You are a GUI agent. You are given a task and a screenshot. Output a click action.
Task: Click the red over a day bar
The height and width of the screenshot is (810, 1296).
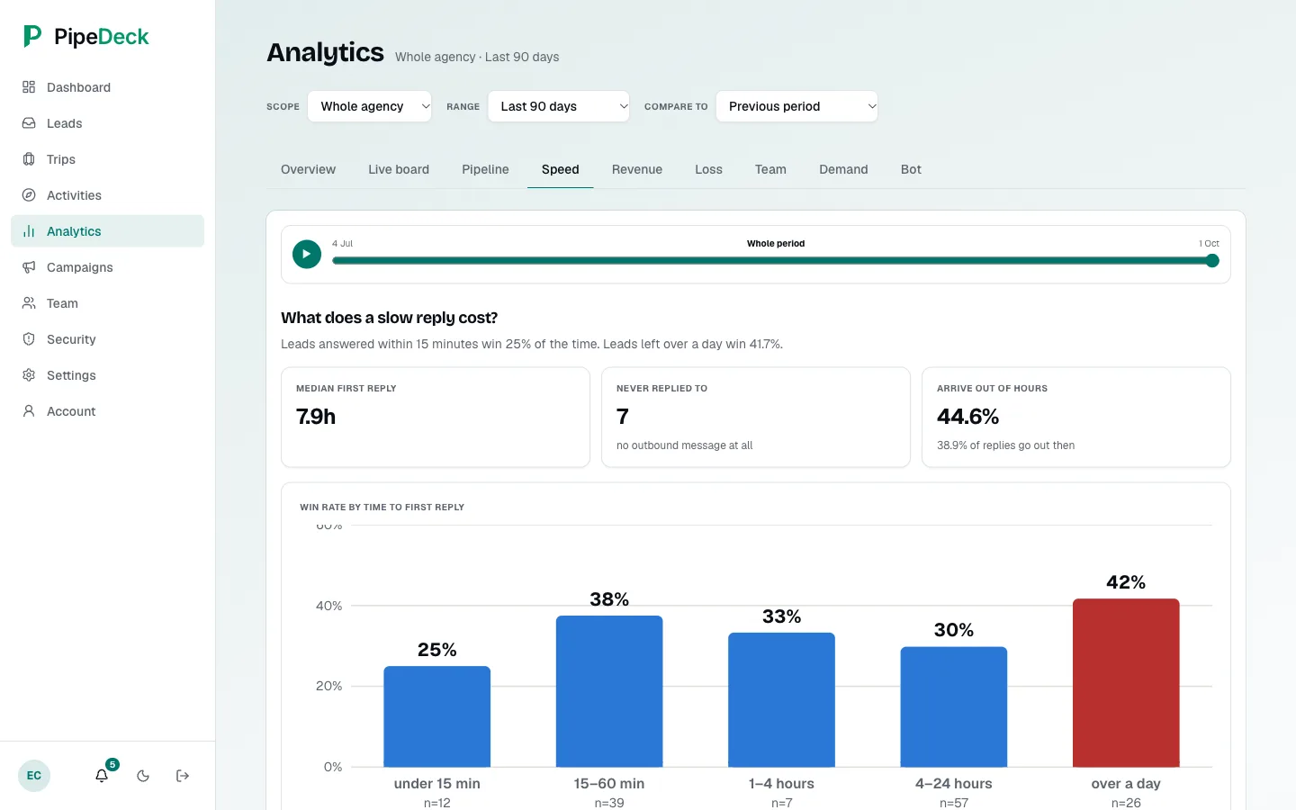tap(1126, 683)
